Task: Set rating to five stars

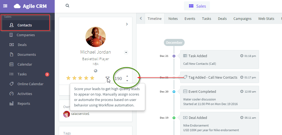Action: (92, 78)
